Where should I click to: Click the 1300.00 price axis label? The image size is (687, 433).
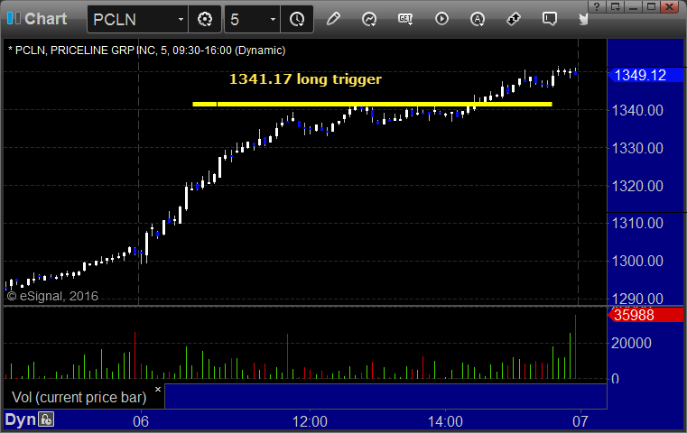point(637,262)
